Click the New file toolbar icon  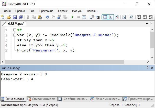coord(3,17)
